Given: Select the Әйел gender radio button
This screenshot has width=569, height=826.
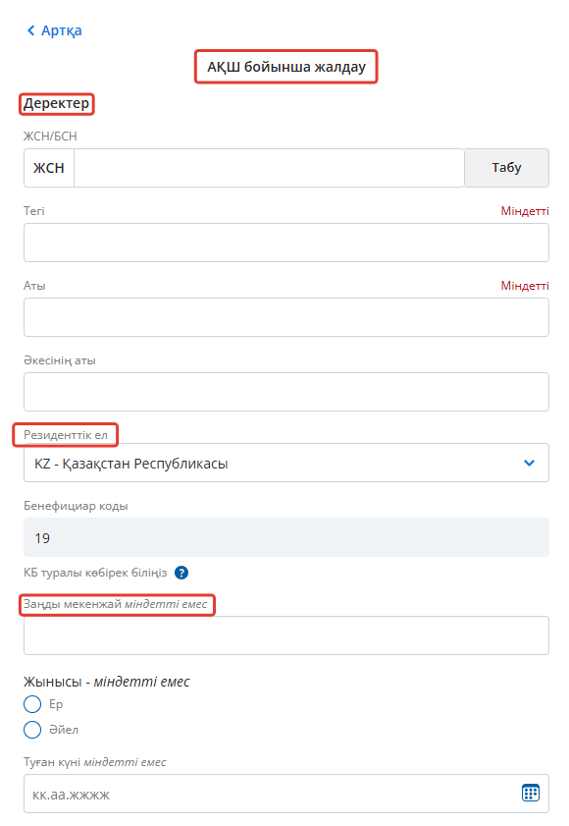Looking at the screenshot, I should coord(32,730).
